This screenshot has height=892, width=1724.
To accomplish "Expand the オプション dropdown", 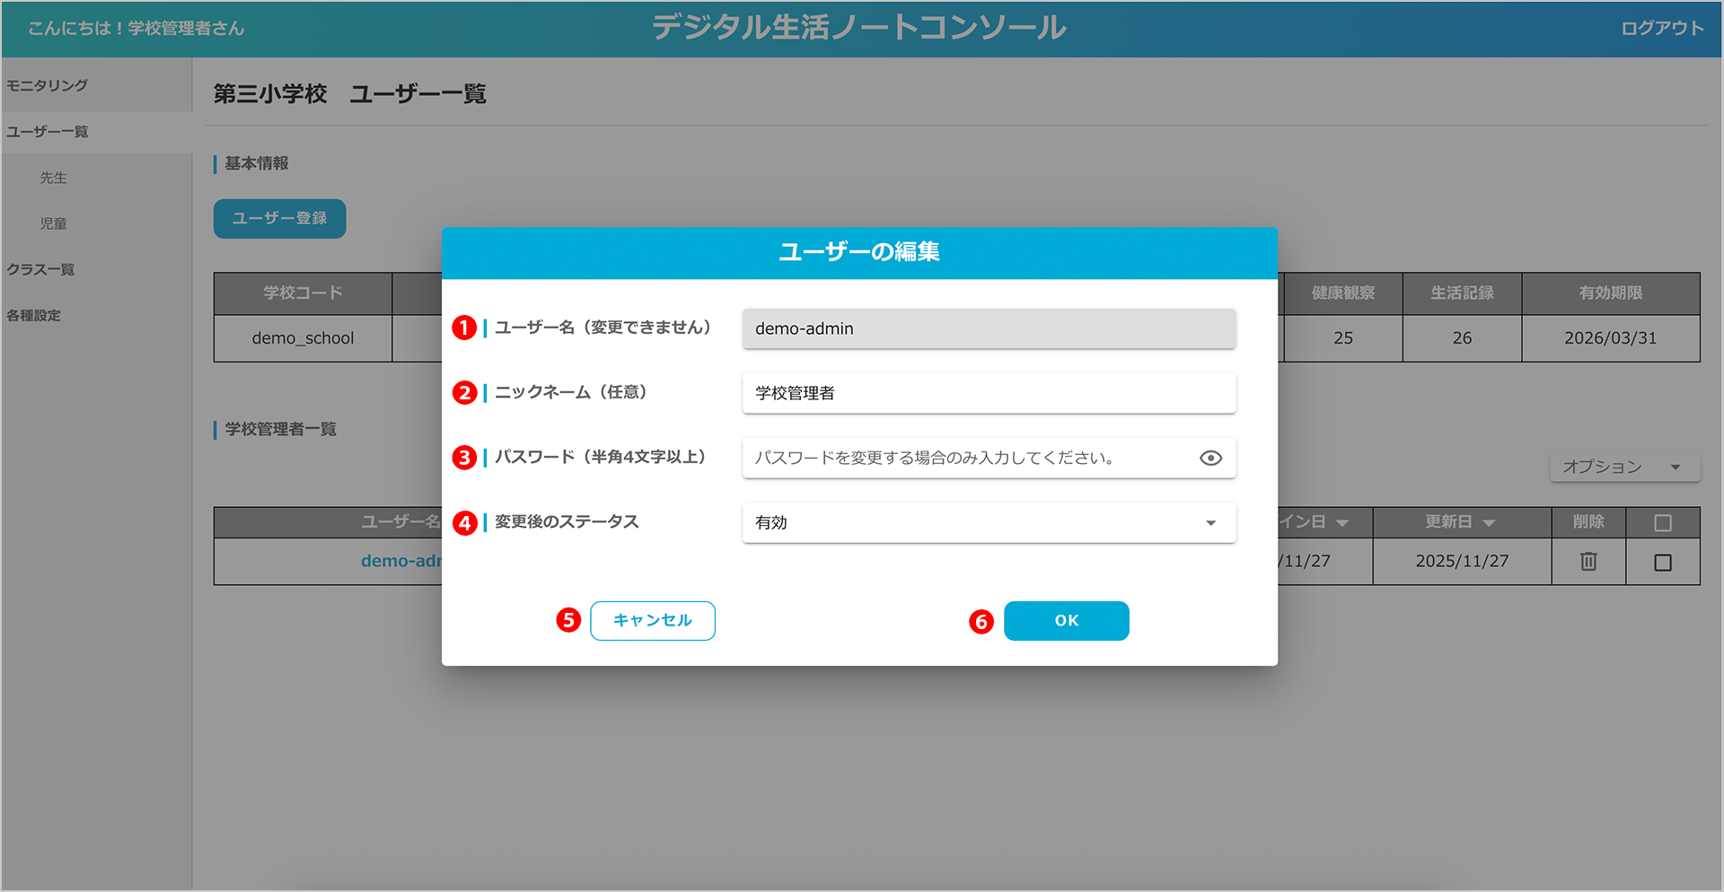I will click(x=1623, y=467).
